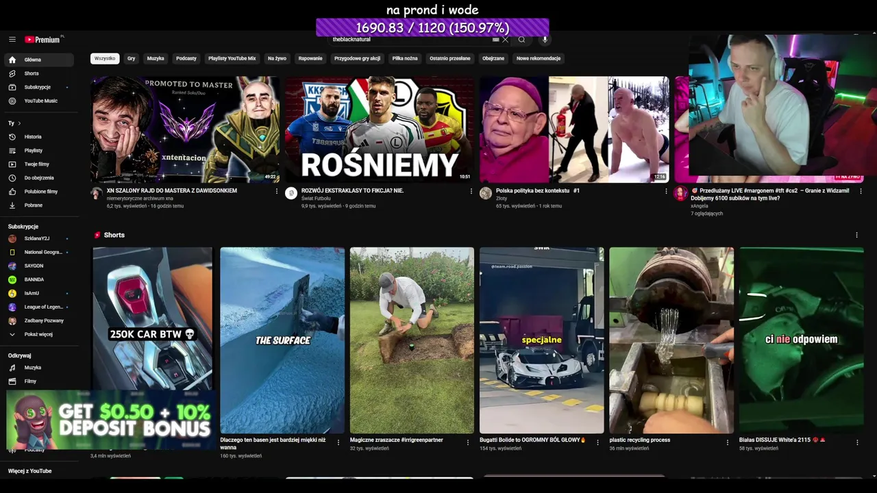
Task: Open SzklanaY2J subscription channel
Action: (38, 238)
